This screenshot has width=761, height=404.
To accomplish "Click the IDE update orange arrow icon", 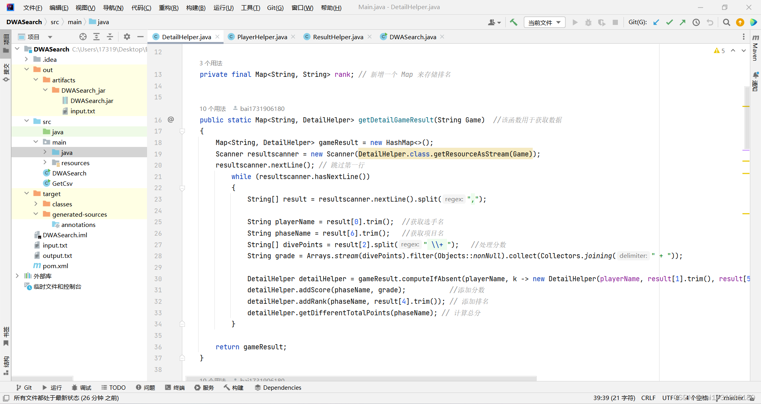I will pyautogui.click(x=740, y=23).
